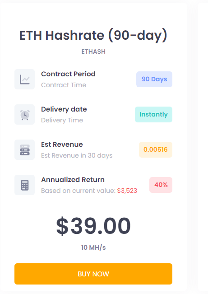Viewport: 208px width, 294px height.
Task: Click the Annualized Return heading
Action: 73,180
